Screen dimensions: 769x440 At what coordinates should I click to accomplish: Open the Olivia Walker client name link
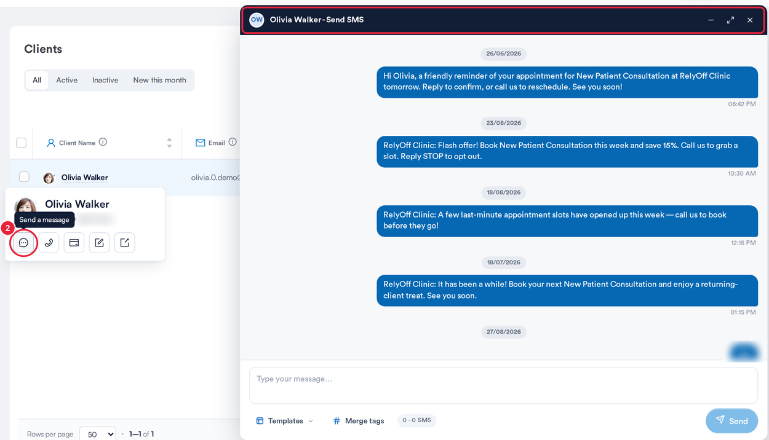(x=85, y=178)
